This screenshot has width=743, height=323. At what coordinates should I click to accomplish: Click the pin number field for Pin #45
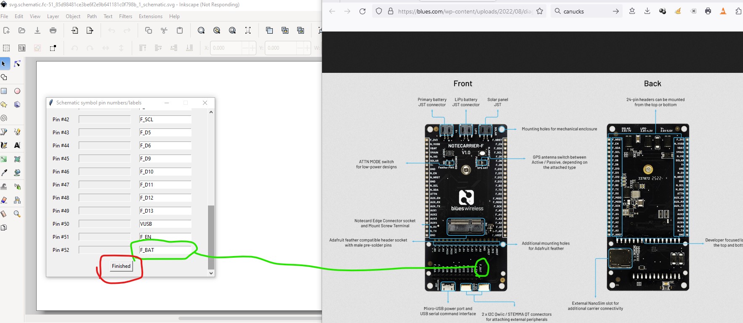point(105,159)
